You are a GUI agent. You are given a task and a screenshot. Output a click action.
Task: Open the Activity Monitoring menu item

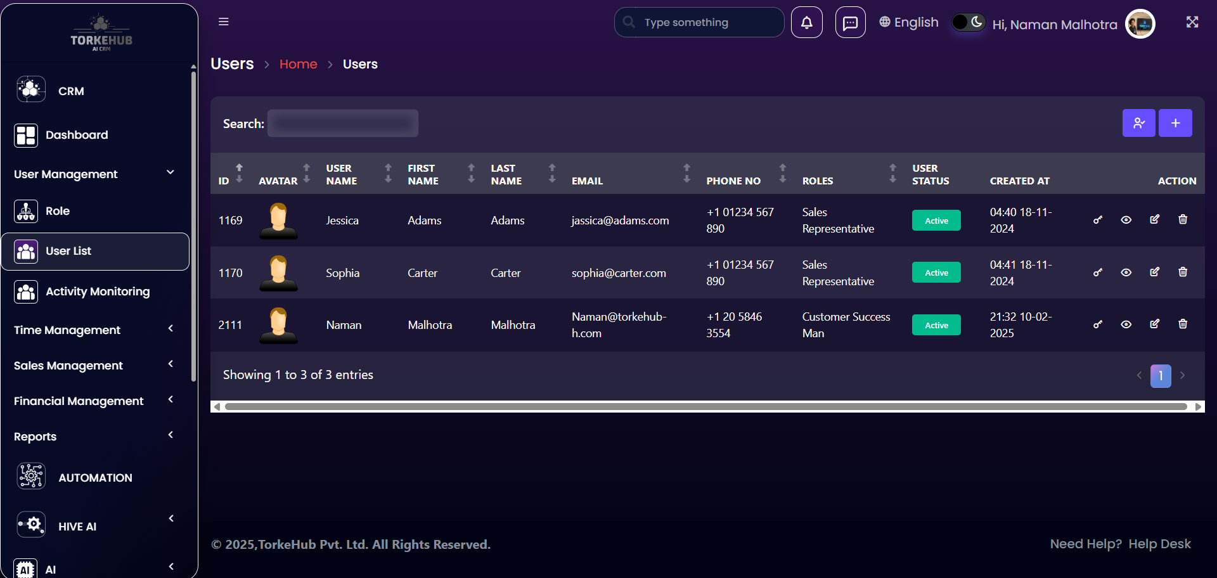click(x=97, y=292)
